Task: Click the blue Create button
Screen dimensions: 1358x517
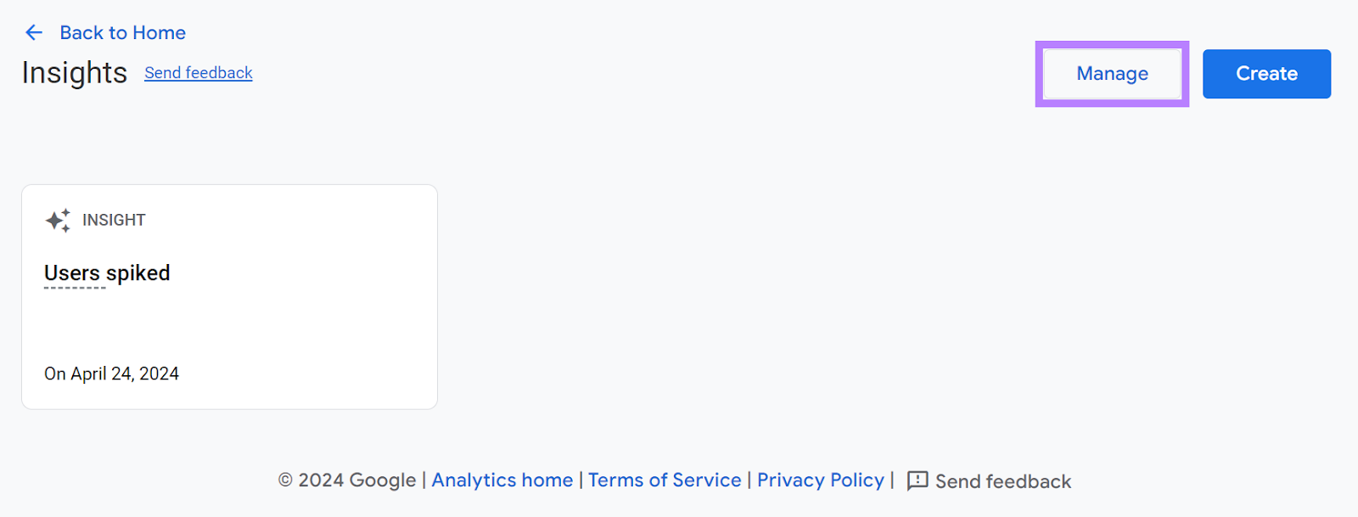Action: (x=1266, y=74)
